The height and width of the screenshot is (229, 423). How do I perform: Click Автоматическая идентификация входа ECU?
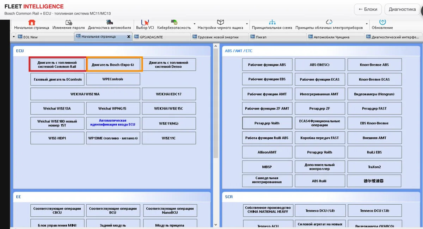(x=113, y=123)
